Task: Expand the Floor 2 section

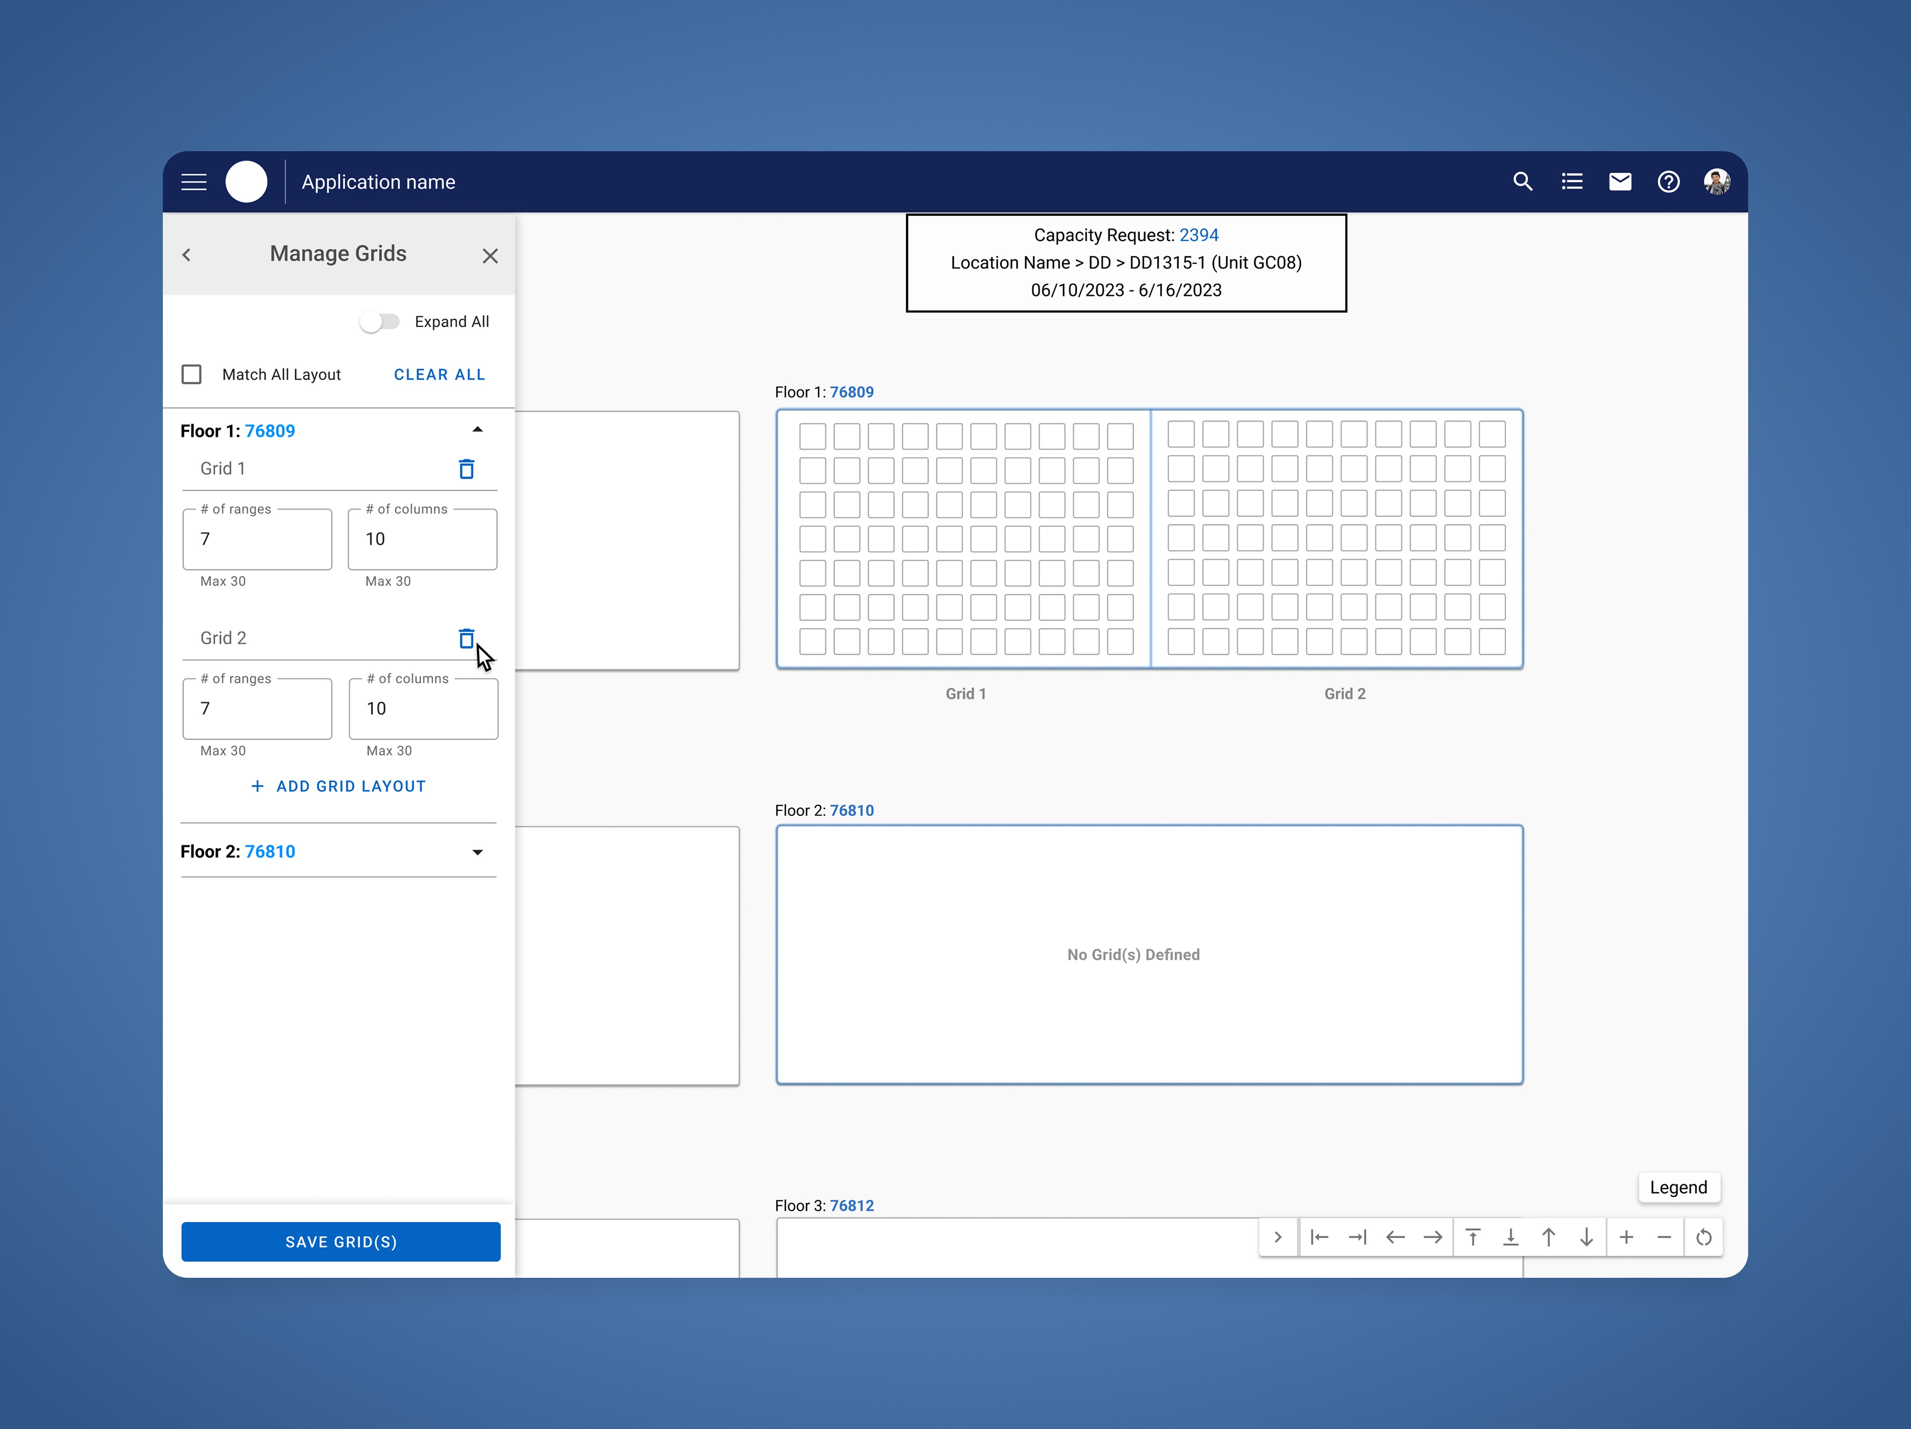Action: (477, 852)
